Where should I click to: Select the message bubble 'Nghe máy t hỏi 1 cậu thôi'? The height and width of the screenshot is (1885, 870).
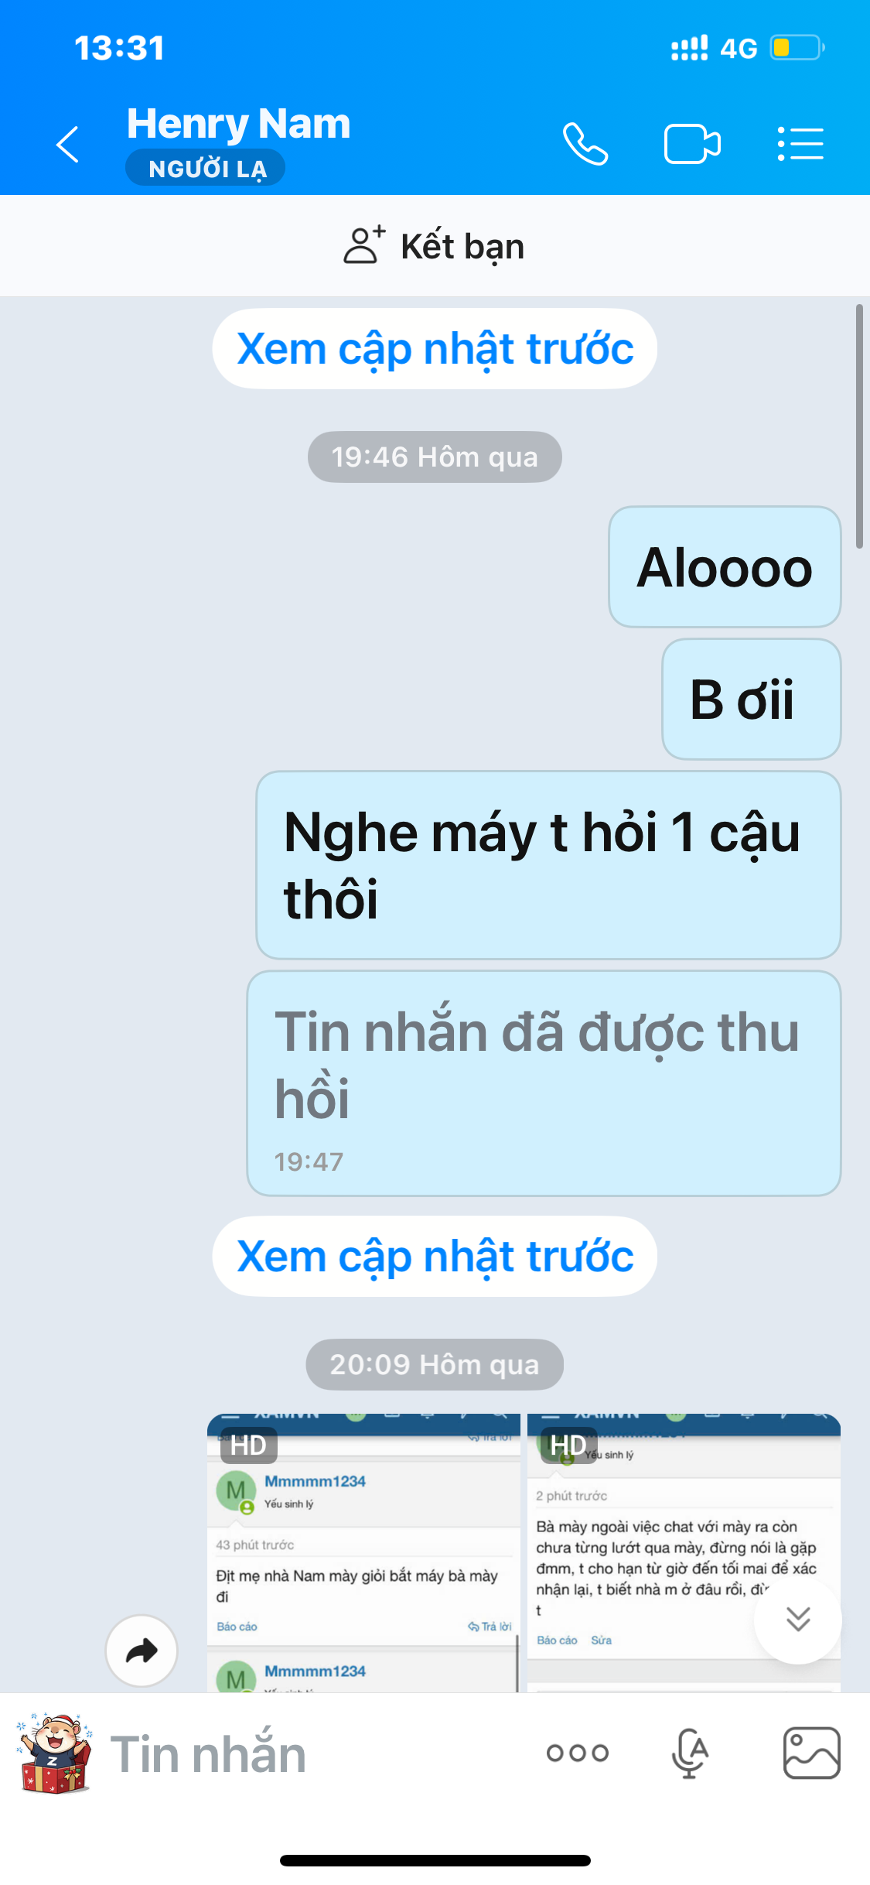pyautogui.click(x=548, y=865)
